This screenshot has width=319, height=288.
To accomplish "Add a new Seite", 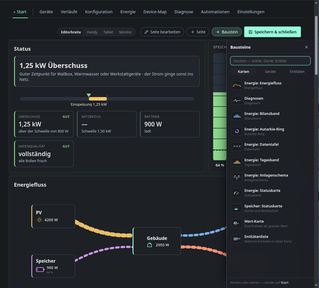I will (198, 32).
